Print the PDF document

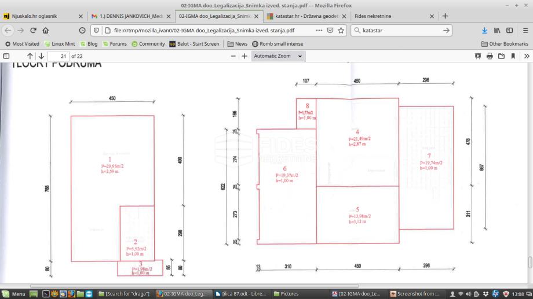coord(490,56)
